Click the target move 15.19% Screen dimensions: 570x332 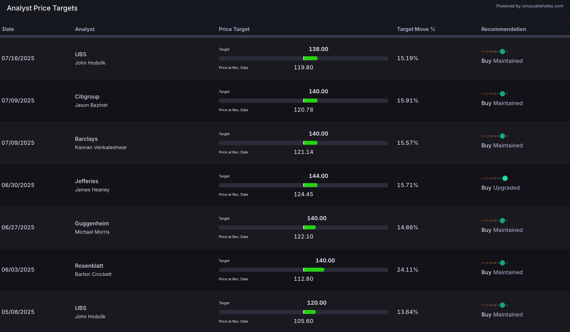[408, 58]
